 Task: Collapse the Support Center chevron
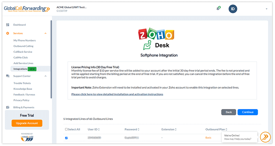click(x=45, y=76)
